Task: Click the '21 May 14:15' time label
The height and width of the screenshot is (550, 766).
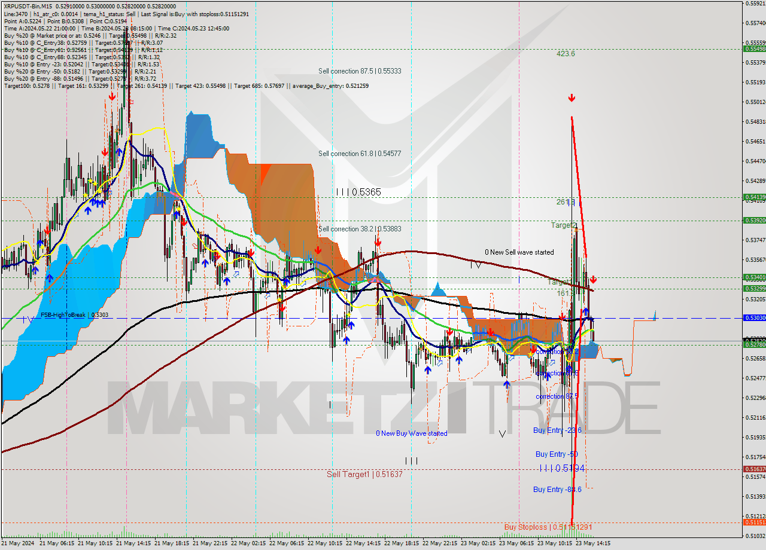Action: pos(134,543)
